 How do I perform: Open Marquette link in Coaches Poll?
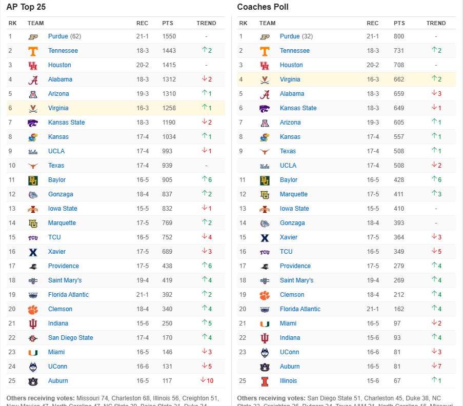tap(293, 194)
